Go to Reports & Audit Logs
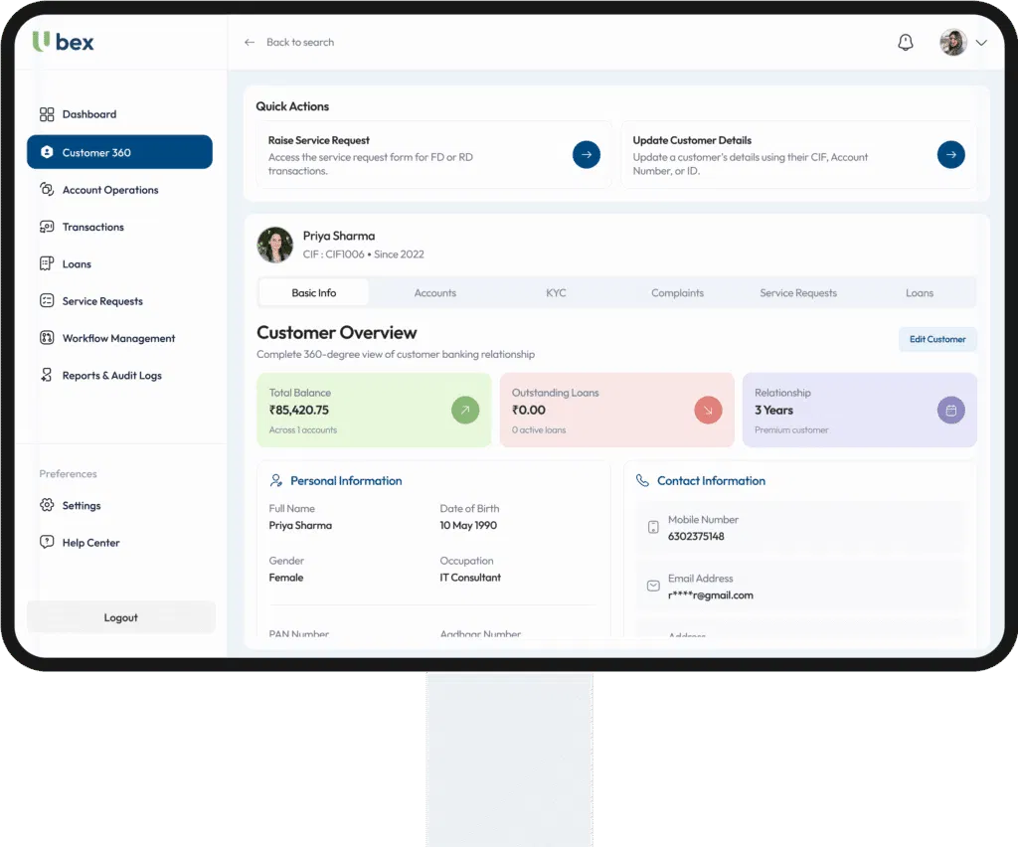1018x847 pixels. [x=111, y=376]
